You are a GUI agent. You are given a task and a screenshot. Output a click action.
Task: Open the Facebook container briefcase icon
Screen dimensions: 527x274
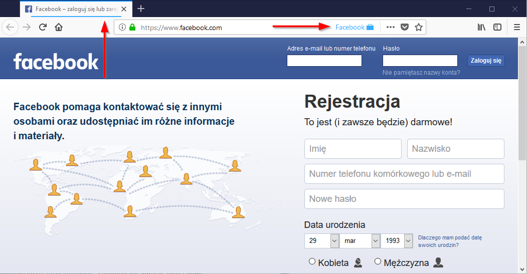click(370, 27)
